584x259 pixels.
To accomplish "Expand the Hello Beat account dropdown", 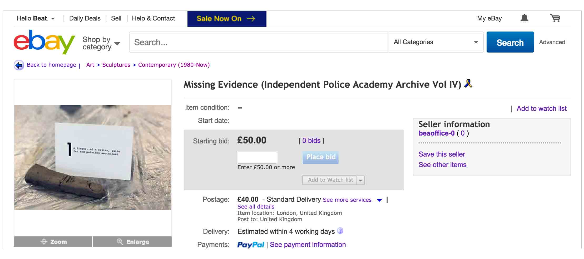I will tap(36, 19).
